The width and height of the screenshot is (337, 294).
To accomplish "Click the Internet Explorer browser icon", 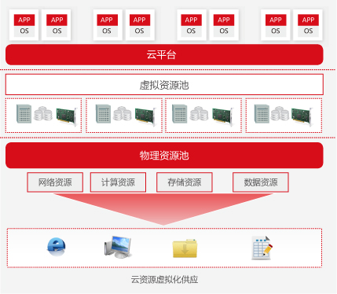I will [57, 247].
